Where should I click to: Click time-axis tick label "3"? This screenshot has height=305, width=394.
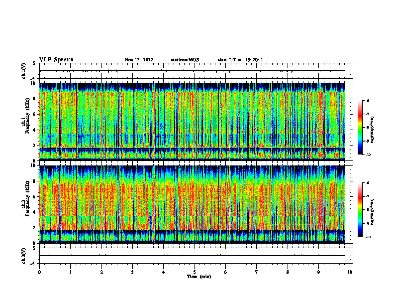click(x=133, y=272)
